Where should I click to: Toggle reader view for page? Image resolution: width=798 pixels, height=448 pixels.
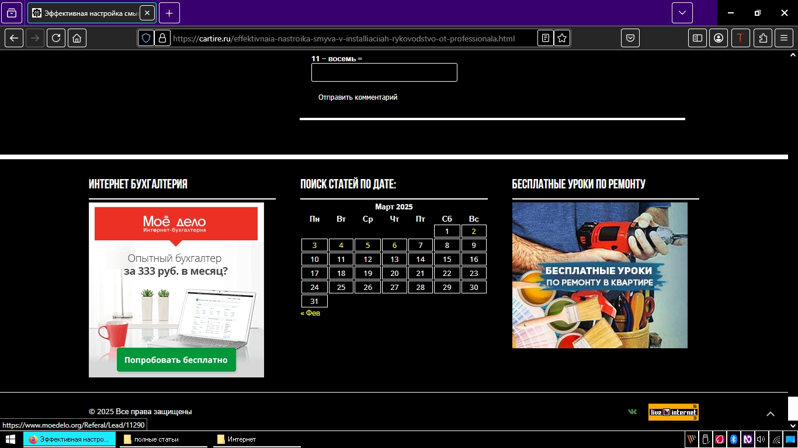click(546, 38)
